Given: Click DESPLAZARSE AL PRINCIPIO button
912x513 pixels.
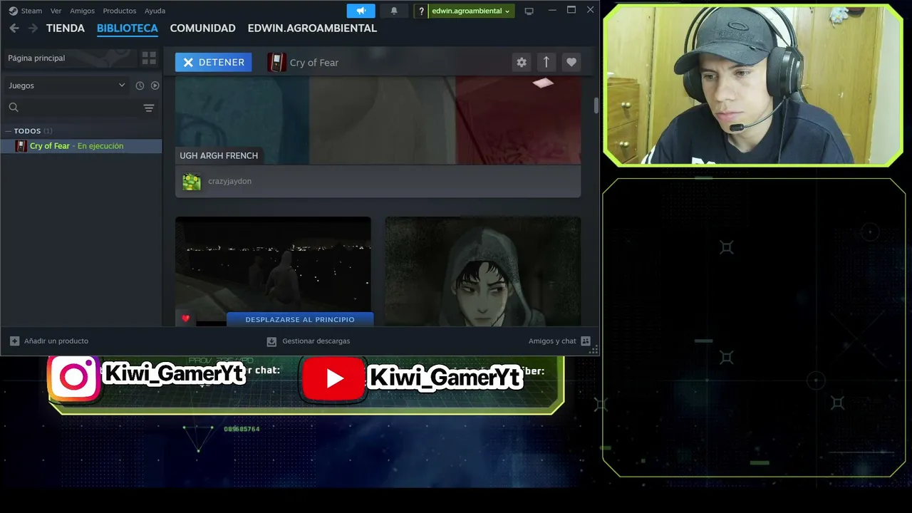Looking at the screenshot, I should pyautogui.click(x=300, y=319).
